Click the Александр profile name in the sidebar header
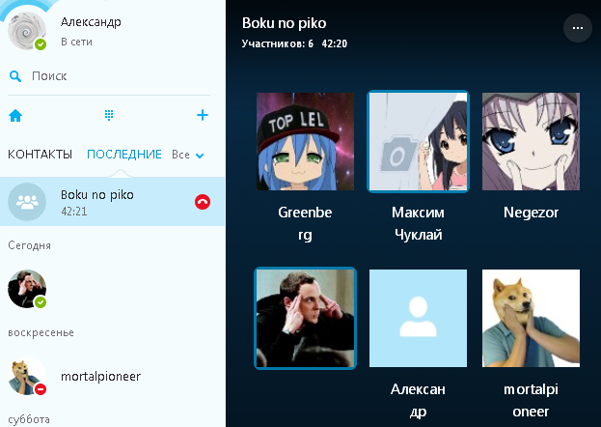The image size is (601, 427). click(x=91, y=22)
